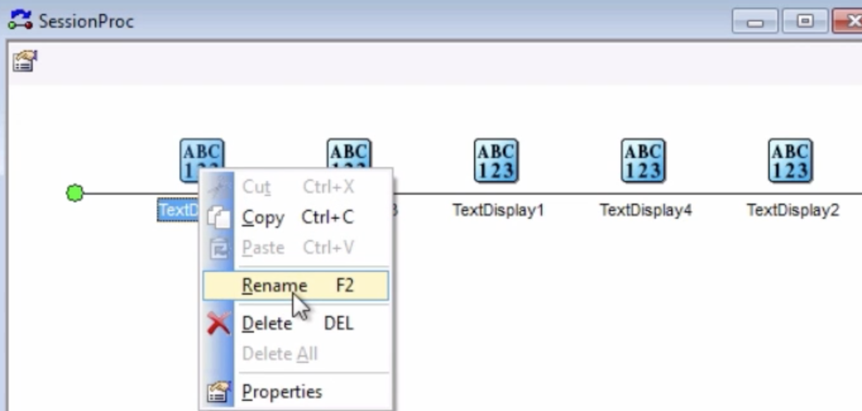Select the TextDisplay1 object icon
Screen dimensions: 862x411
(496, 161)
